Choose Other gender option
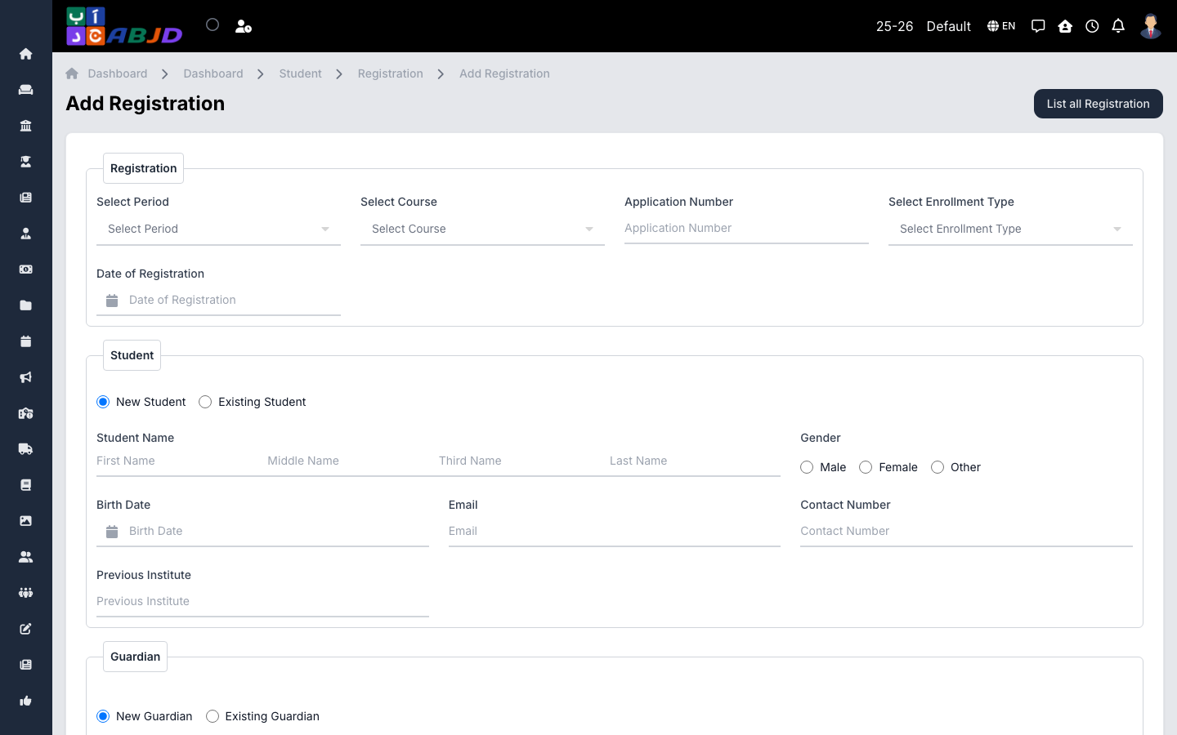Viewport: 1177px width, 735px height. (938, 467)
